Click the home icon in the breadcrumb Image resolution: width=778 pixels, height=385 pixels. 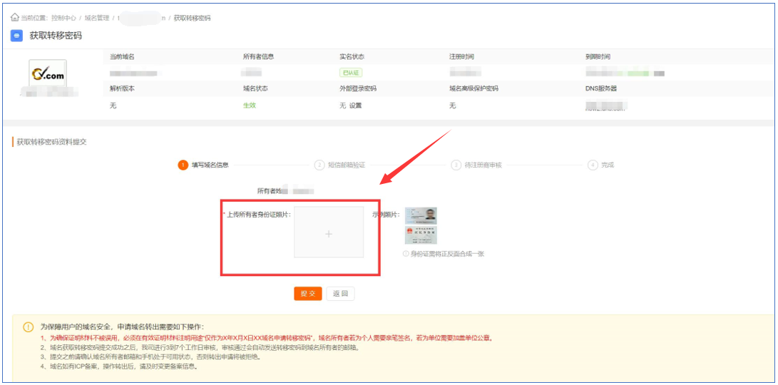[15, 17]
